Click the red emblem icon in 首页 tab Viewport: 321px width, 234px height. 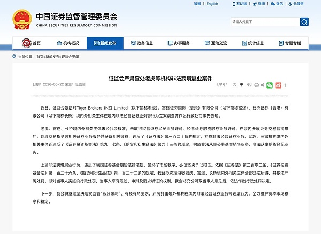tap(27, 43)
